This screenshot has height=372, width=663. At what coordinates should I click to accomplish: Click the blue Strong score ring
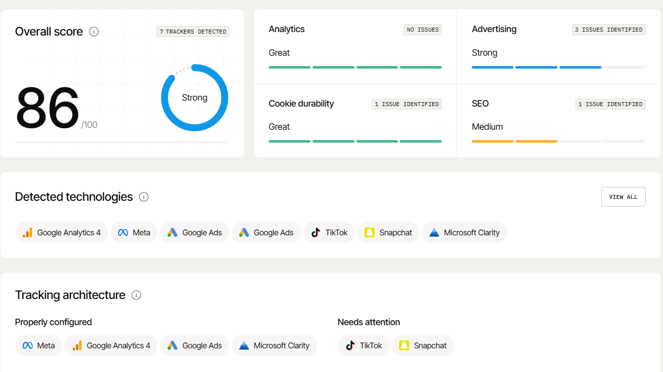point(195,98)
